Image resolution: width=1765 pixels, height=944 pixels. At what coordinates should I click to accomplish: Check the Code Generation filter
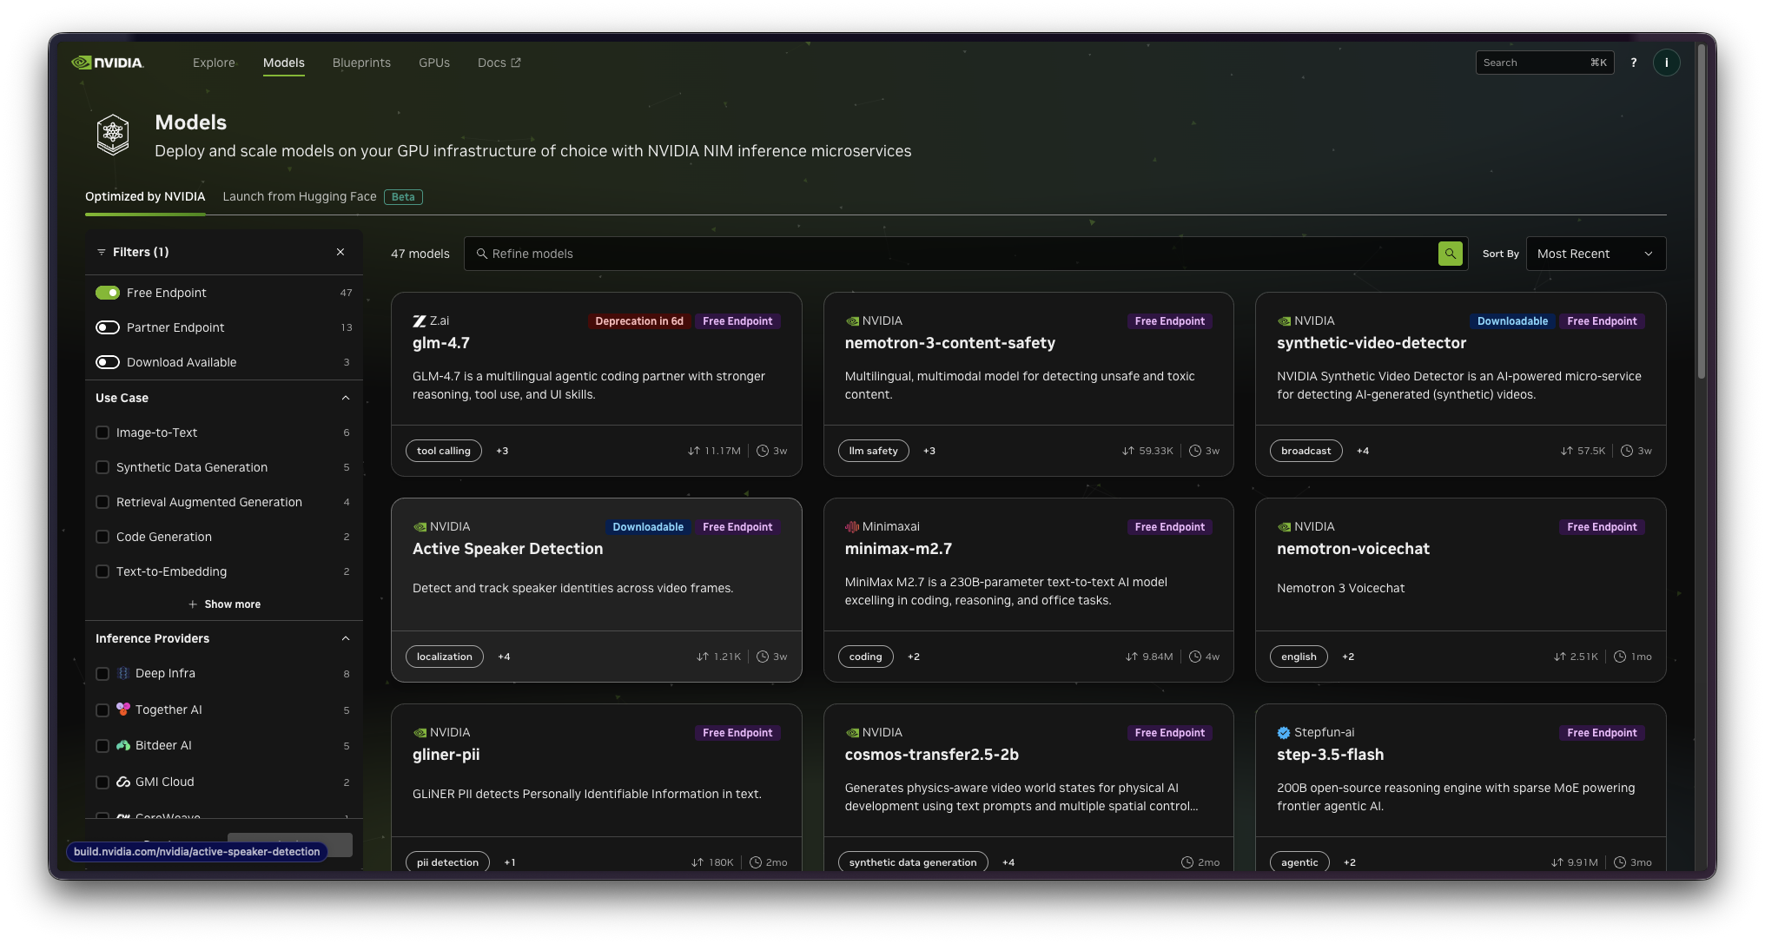click(x=102, y=537)
